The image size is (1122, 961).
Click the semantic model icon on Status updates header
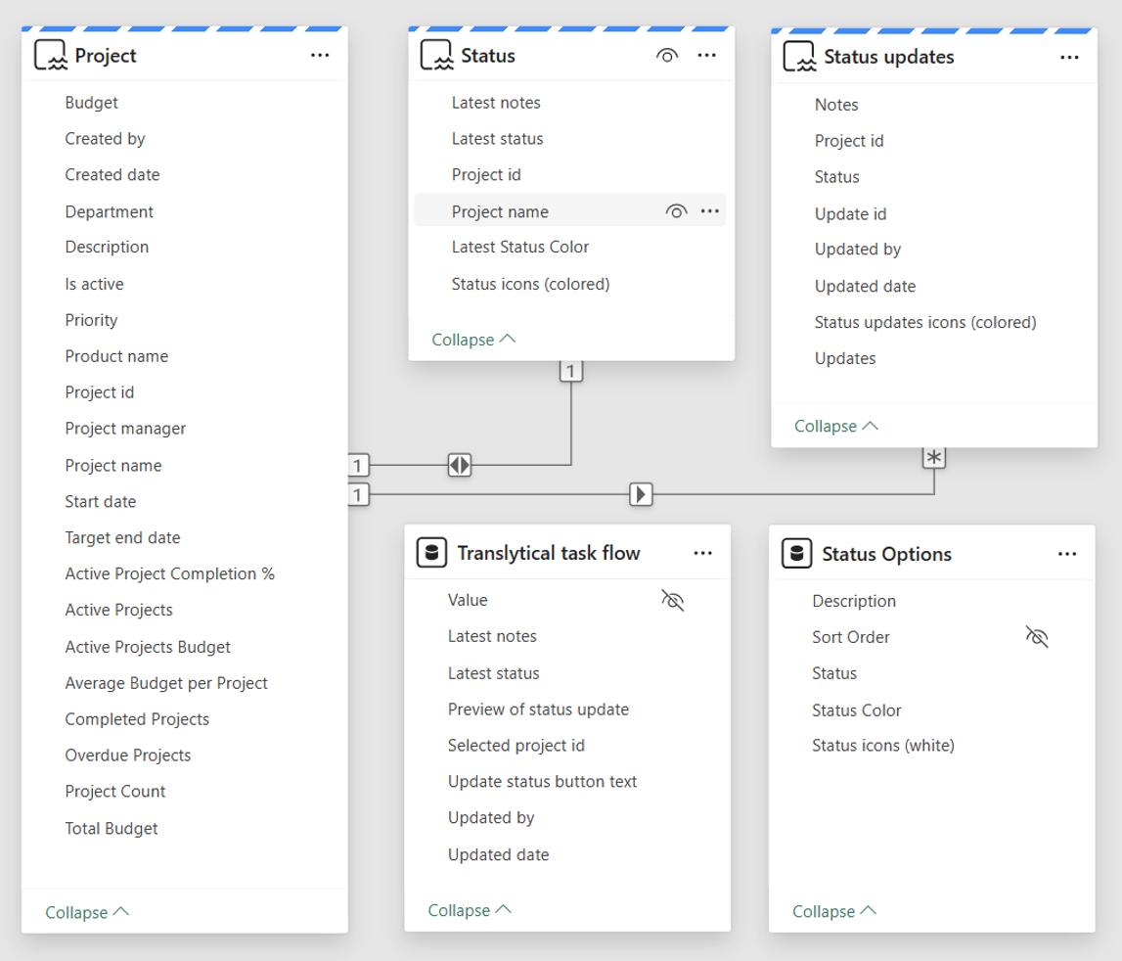[x=801, y=57]
